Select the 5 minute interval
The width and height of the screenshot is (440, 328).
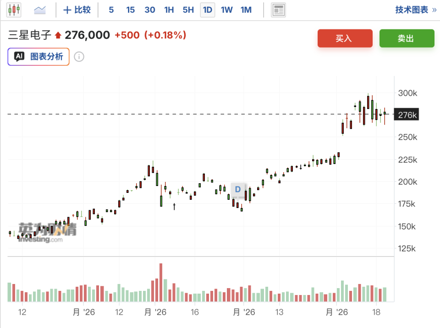coord(111,10)
